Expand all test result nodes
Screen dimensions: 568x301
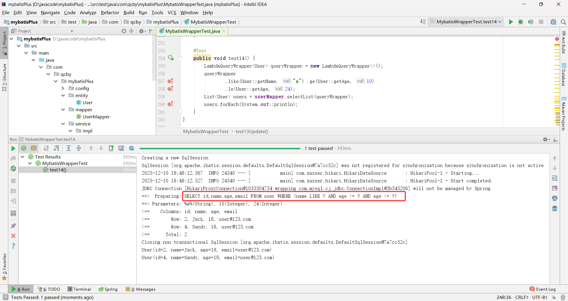click(x=69, y=148)
